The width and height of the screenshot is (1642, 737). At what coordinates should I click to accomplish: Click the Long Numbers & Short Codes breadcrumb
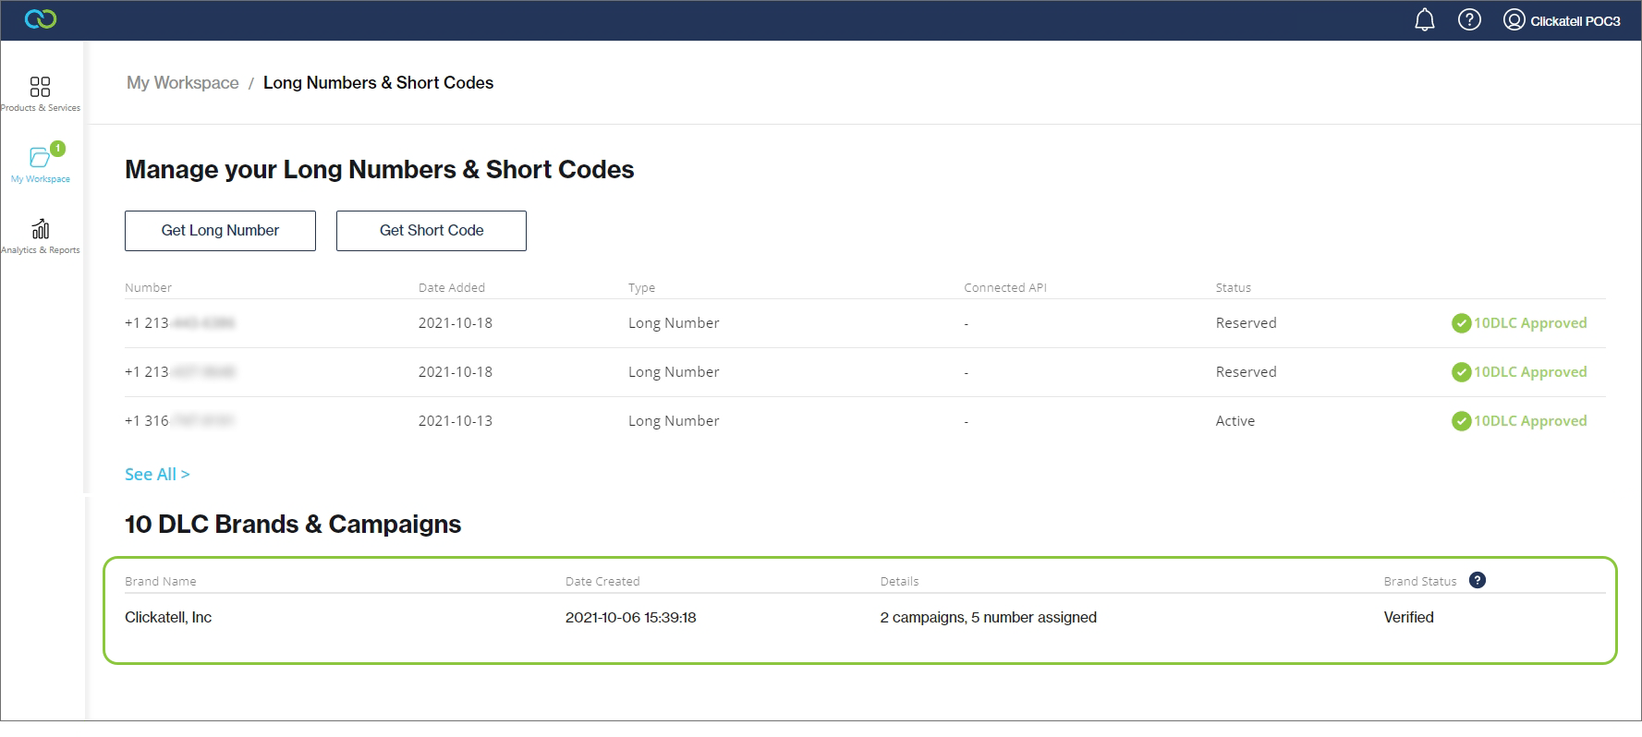pyautogui.click(x=378, y=83)
